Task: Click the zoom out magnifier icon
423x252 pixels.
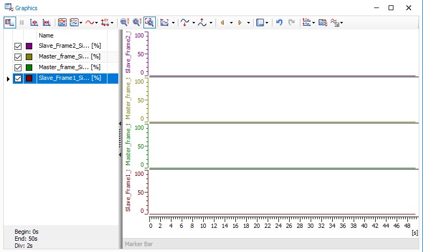Action: (x=124, y=23)
